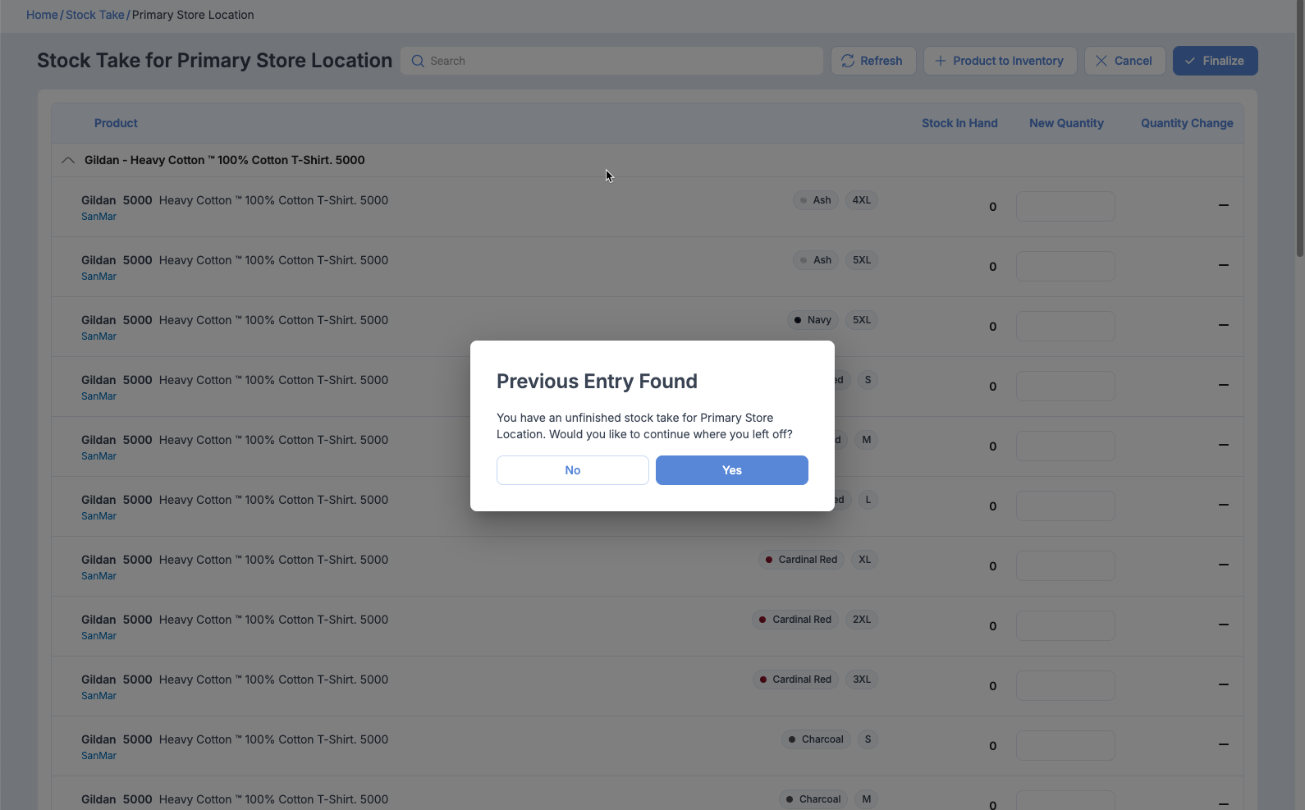This screenshot has height=810, width=1305.
Task: Click the Refresh icon button
Action: click(x=848, y=61)
